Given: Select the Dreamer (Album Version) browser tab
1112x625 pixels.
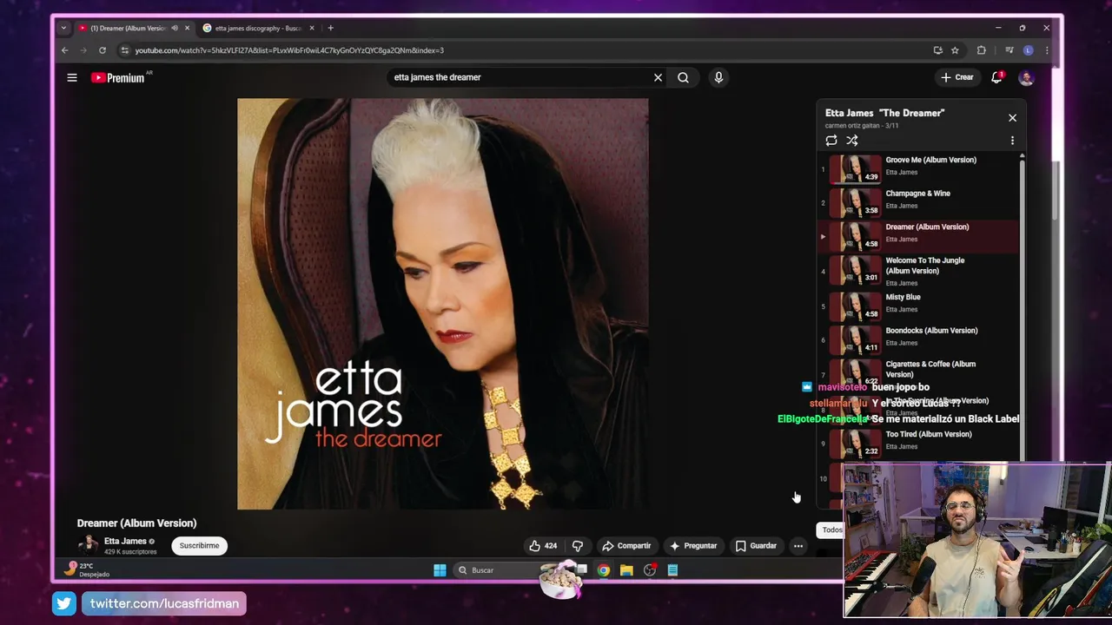Looking at the screenshot, I should point(129,28).
